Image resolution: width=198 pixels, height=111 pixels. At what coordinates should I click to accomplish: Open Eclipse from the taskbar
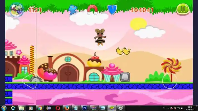click(49, 108)
